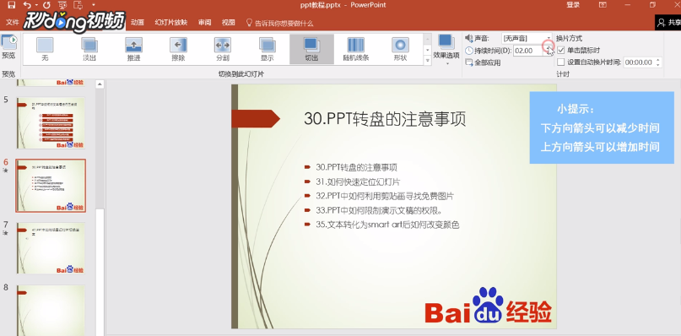Click the bullet 32.PPT中如何利用剪贴画寻找免费图片
Viewport: 681px width, 336px height.
coord(385,196)
